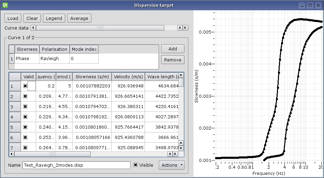
Task: Maximize the Dispersion target window
Action: click(x=310, y=5)
